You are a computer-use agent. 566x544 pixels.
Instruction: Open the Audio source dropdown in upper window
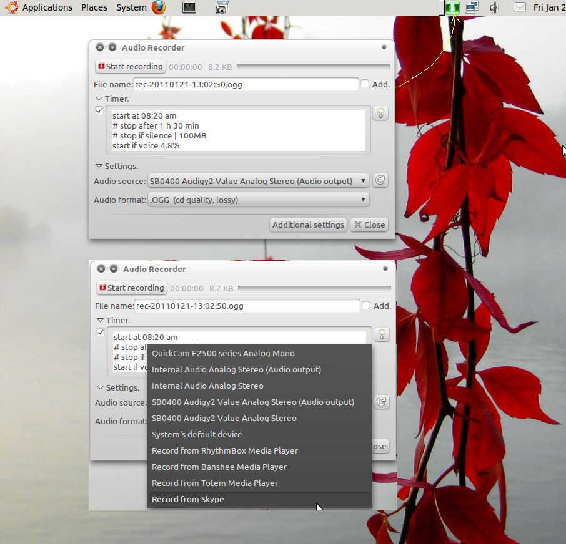258,182
